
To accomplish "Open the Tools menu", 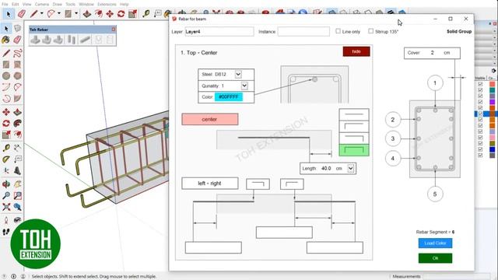I will [x=71, y=4].
